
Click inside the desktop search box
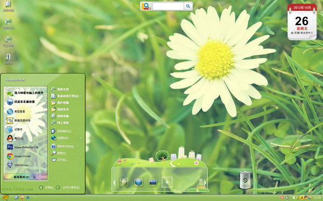(168, 6)
